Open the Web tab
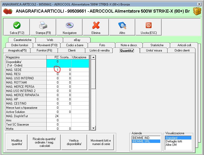The image size is (204, 155). [50, 40]
